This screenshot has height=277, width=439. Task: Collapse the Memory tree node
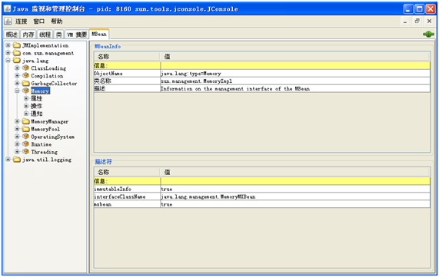coord(17,91)
